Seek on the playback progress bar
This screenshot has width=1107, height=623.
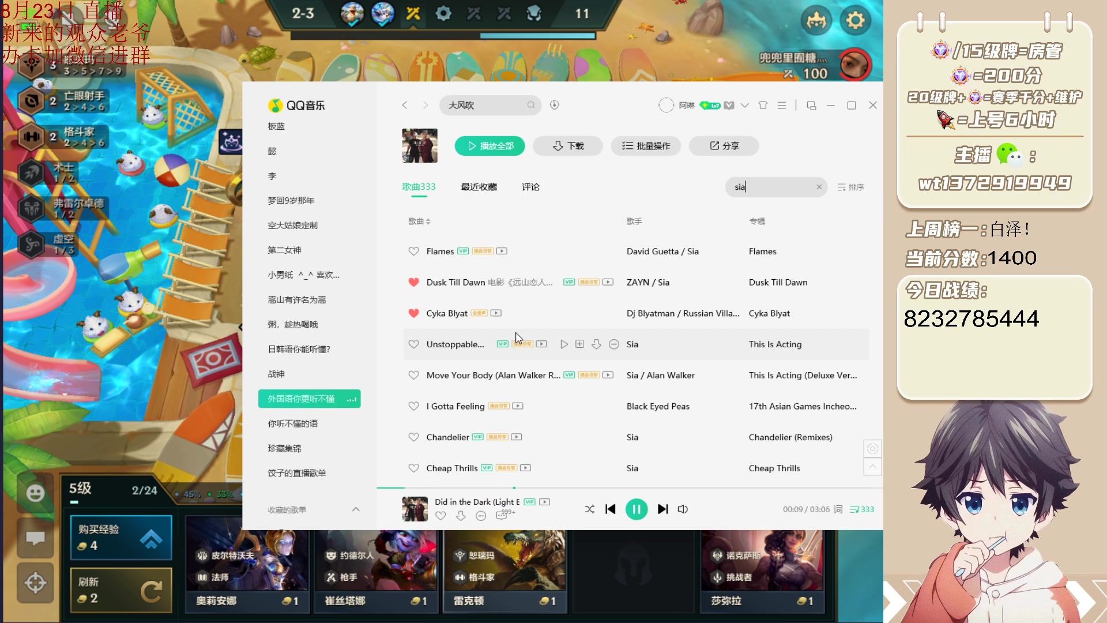(630, 488)
